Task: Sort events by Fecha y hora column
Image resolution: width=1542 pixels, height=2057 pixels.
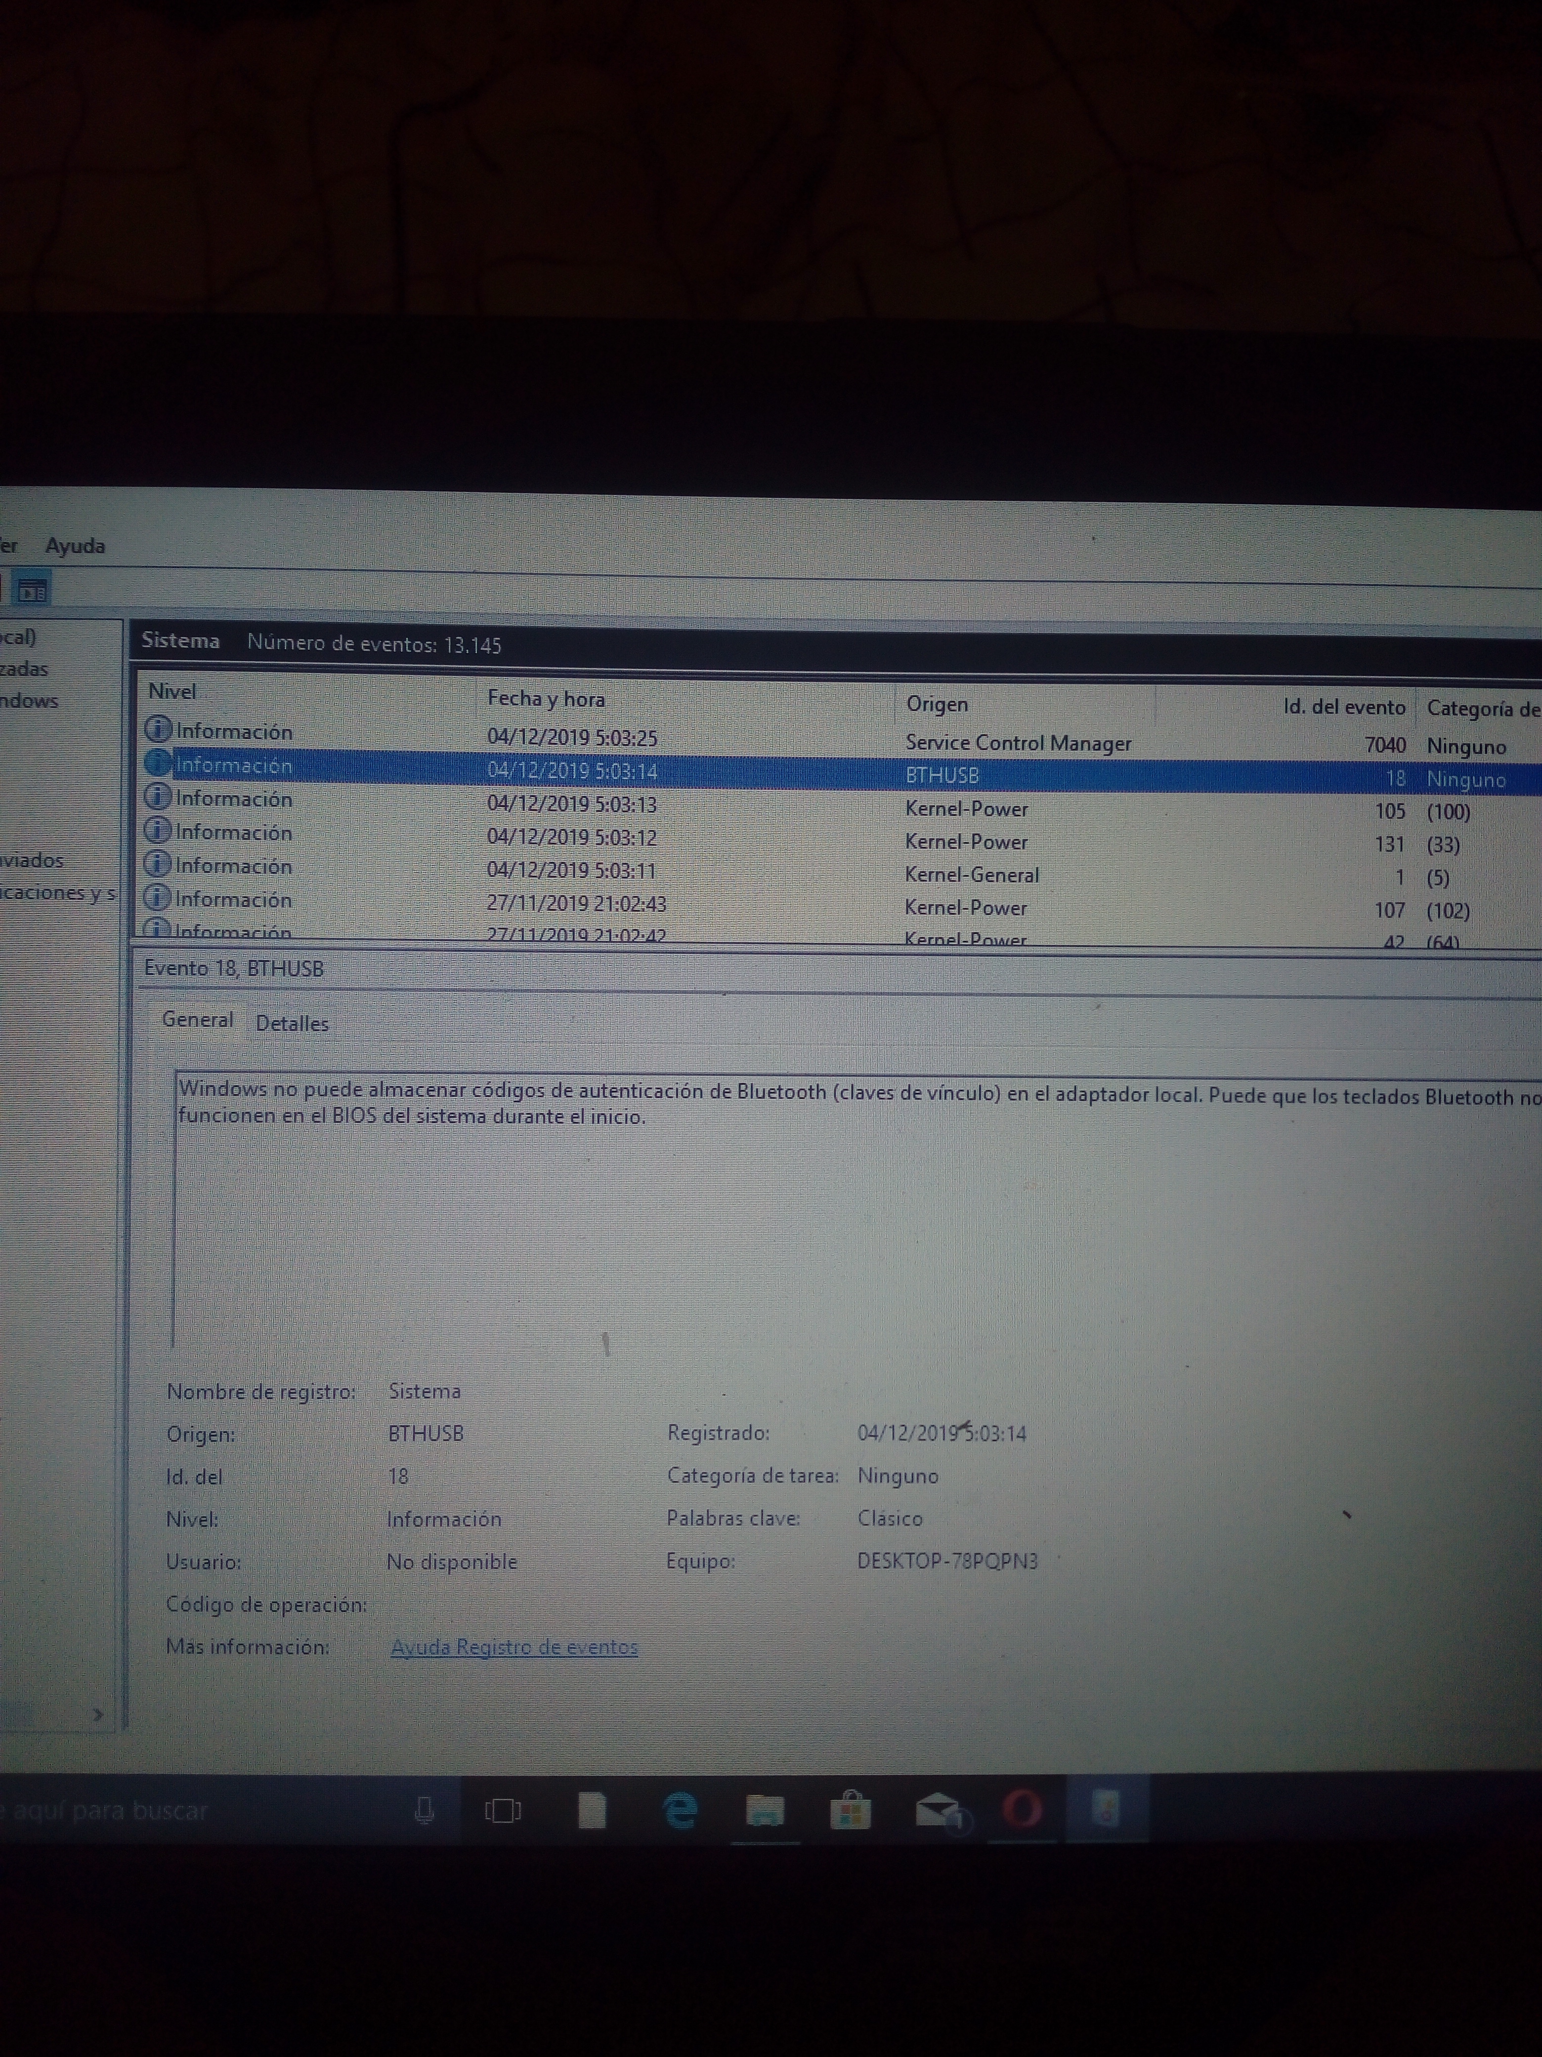Action: click(x=546, y=698)
